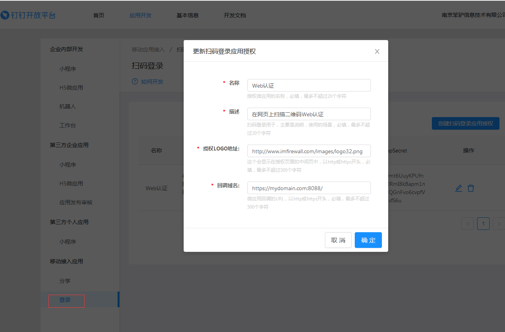This screenshot has height=332, width=505.
Task: Select page 1 in pagination
Action: coord(483,224)
